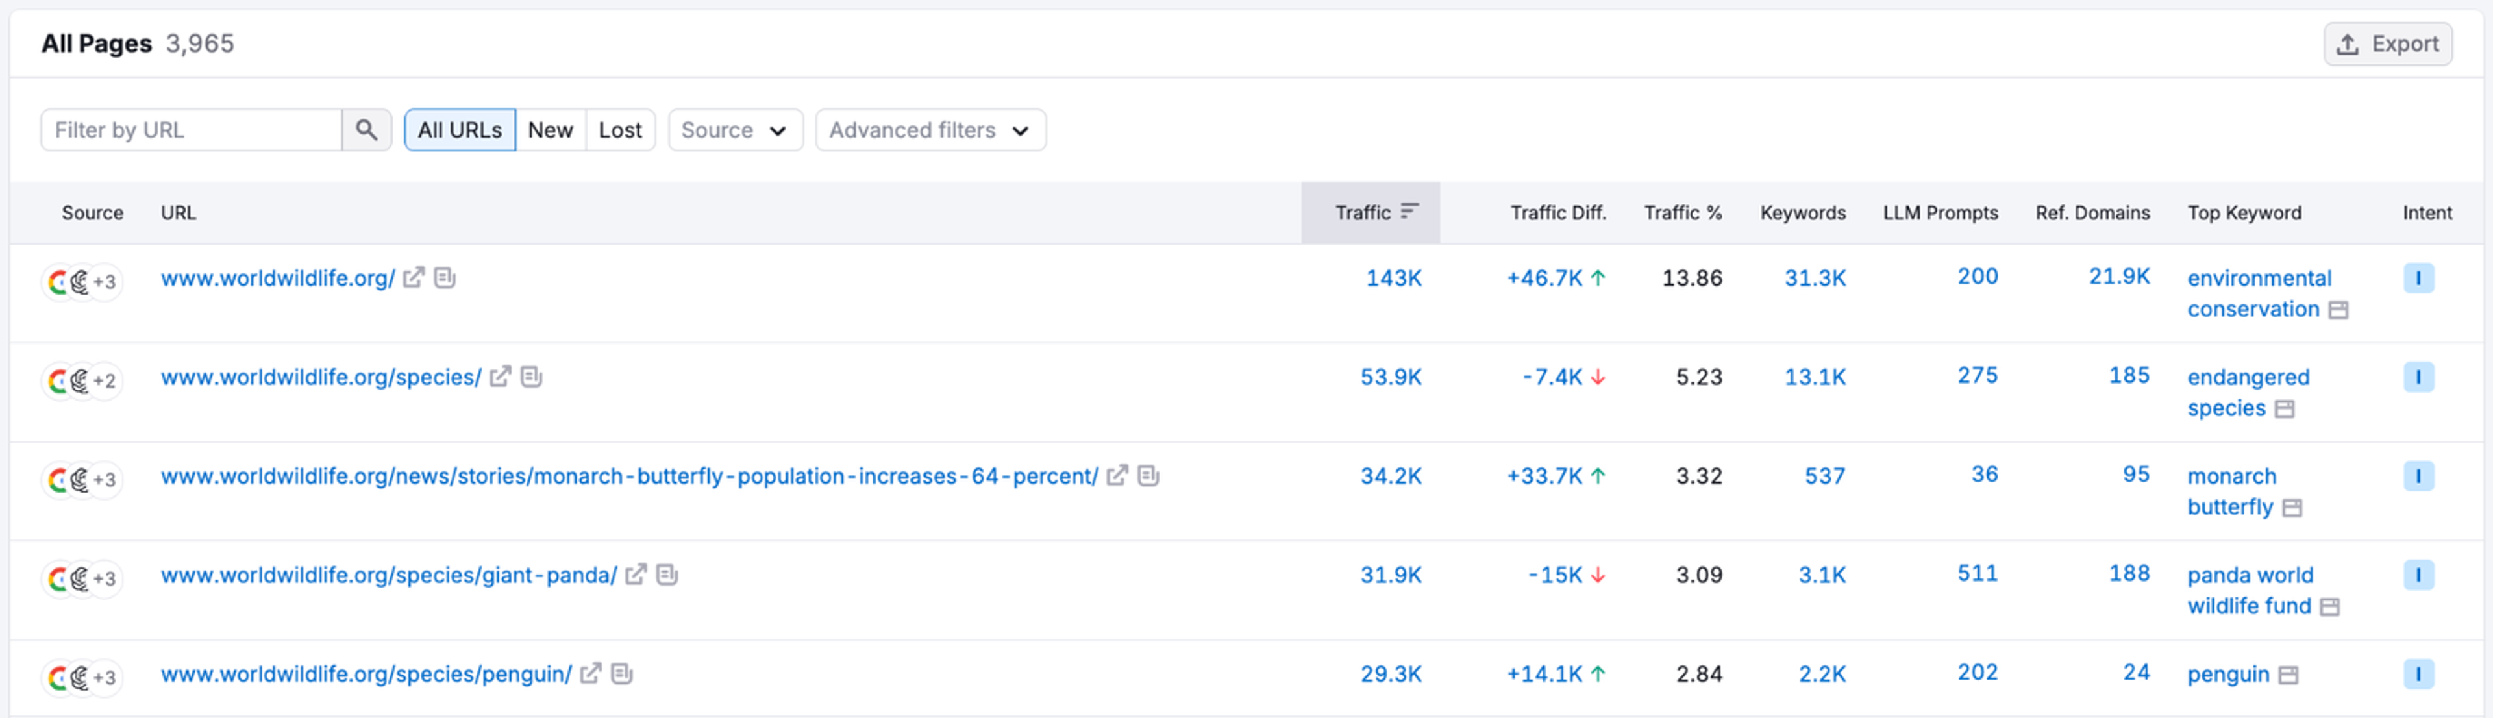The height and width of the screenshot is (718, 2493).
Task: Open the Source dropdown filter
Action: [736, 130]
